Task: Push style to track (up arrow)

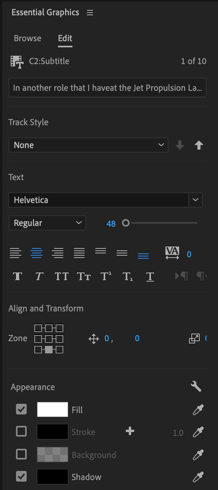Action: click(x=199, y=145)
